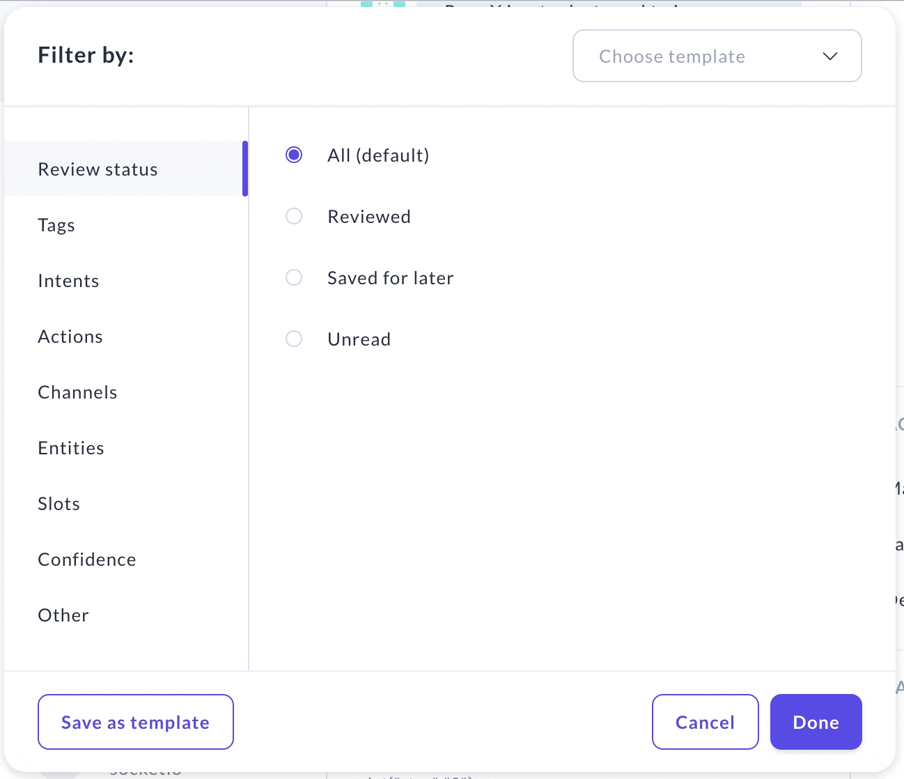Image resolution: width=904 pixels, height=779 pixels.
Task: Choose the "Saved for later" filter option
Action: pyautogui.click(x=294, y=277)
